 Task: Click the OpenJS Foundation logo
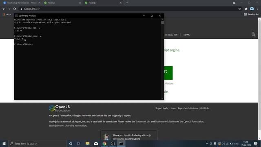[60, 108]
